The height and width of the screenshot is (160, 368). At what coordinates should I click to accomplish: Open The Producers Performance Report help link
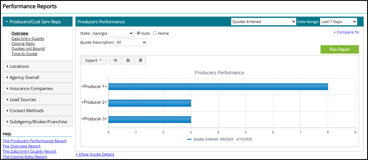tap(35, 141)
